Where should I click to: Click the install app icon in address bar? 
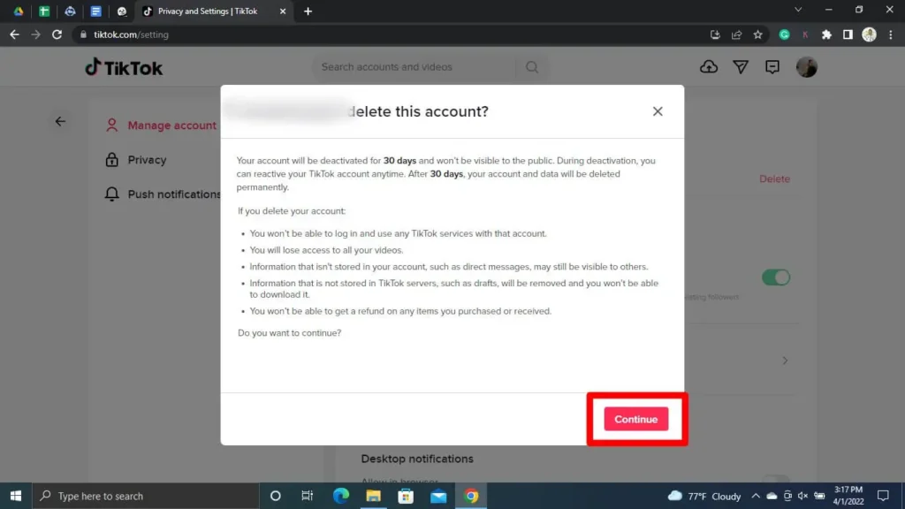715,34
